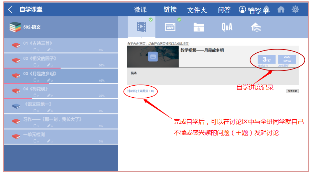310x173 pixels.
Task: Open the notification bell icon
Action: 267,10
